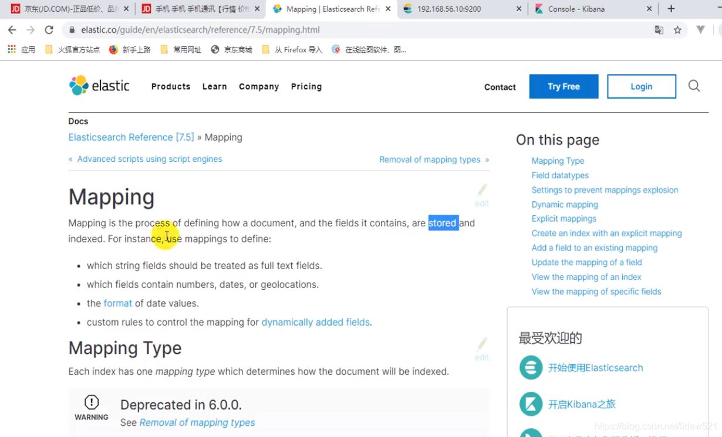This screenshot has height=437, width=722.
Task: Jump to Mapping Type in On this page
Action: point(558,161)
